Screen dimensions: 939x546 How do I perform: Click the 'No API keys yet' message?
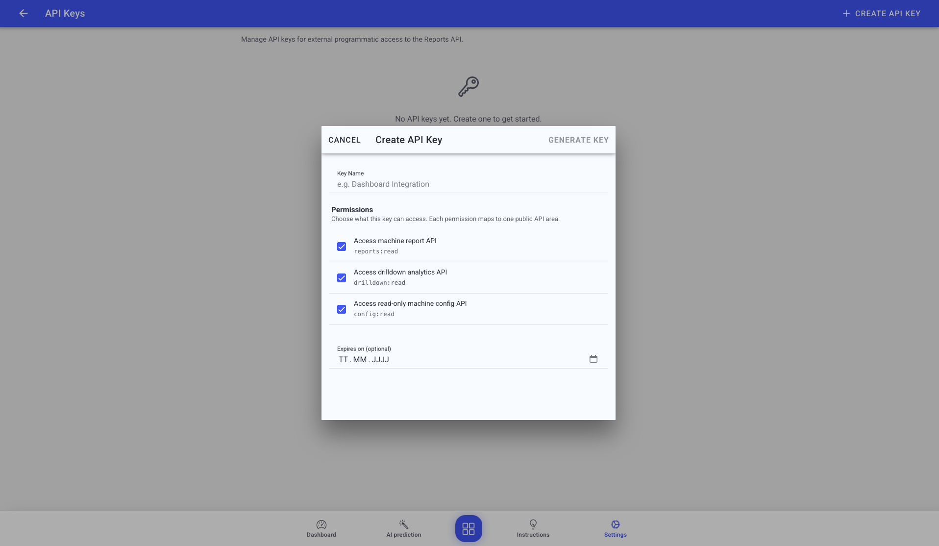469,119
